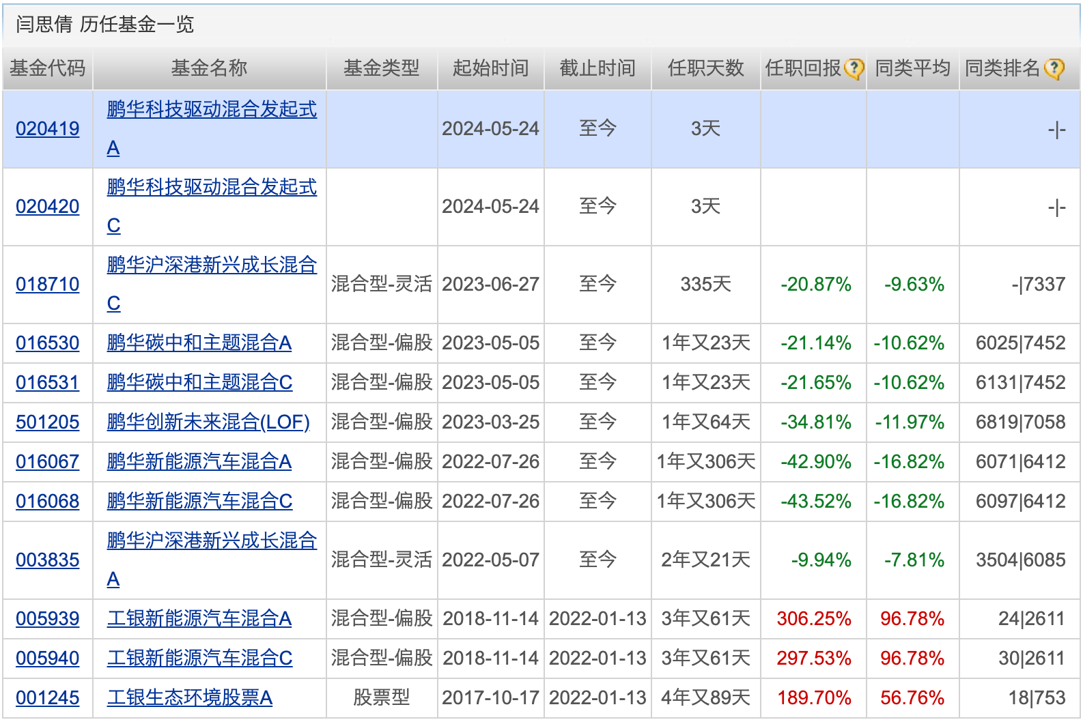Select the 2年又21天 tenure cell
The image size is (1083, 722).
[x=706, y=560]
